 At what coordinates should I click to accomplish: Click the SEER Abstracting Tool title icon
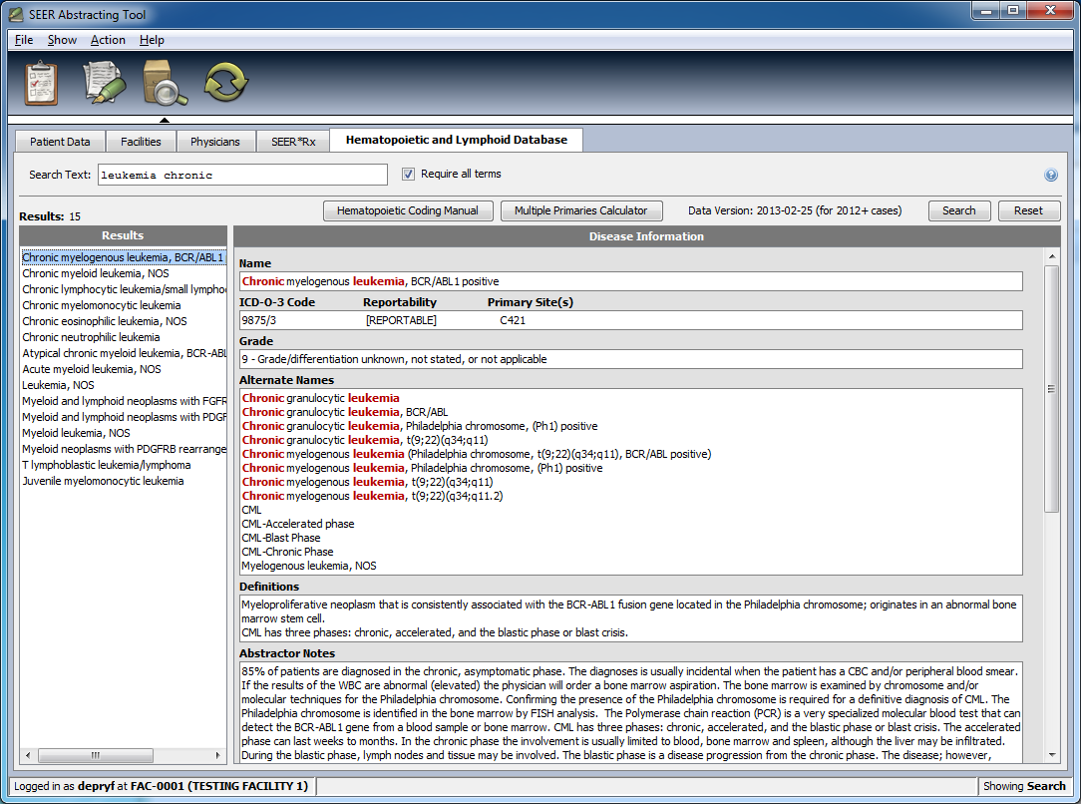(x=16, y=15)
